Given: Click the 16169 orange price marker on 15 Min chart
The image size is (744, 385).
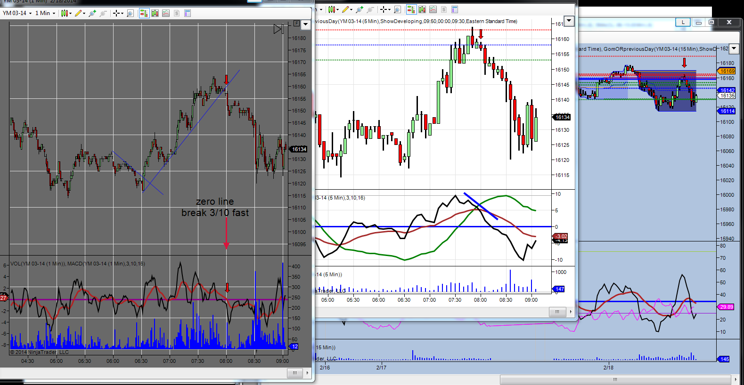Looking at the screenshot, I should [727, 71].
